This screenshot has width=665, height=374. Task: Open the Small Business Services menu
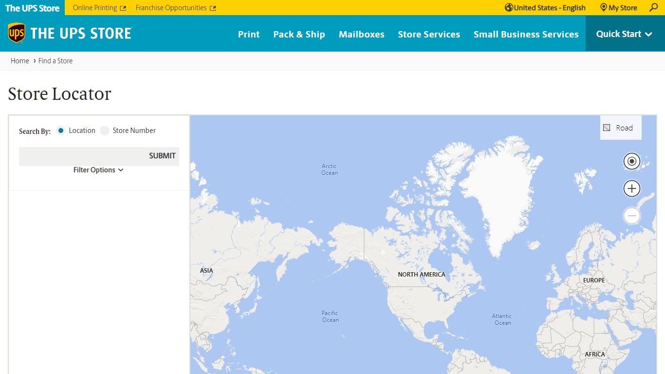(x=526, y=34)
